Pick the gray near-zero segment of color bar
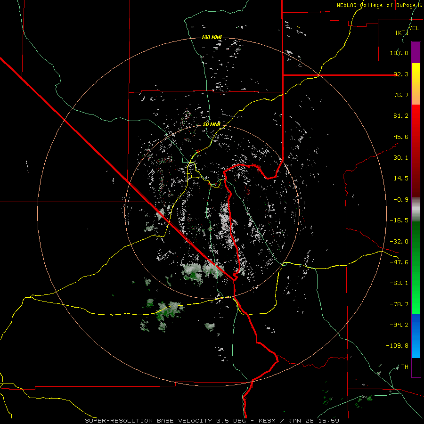The height and width of the screenshot is (424, 424). coord(416,210)
